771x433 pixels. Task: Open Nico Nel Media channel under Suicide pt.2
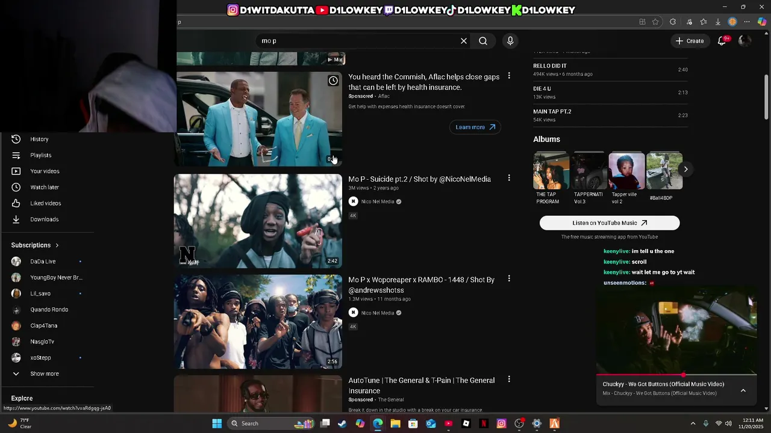[378, 201]
